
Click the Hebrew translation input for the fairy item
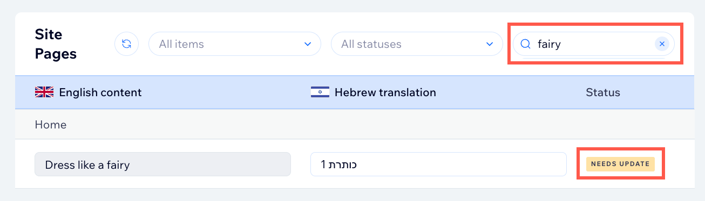tap(438, 164)
